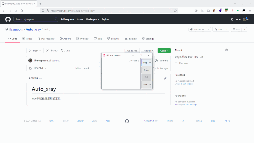Edit README with the pencil icon
The image size is (254, 143).
coord(165,78)
